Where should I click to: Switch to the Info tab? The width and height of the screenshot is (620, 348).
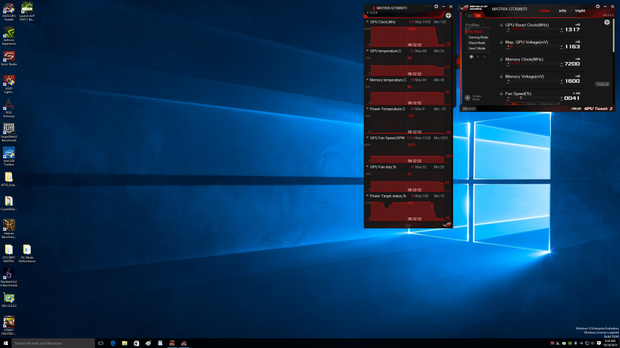(x=562, y=11)
